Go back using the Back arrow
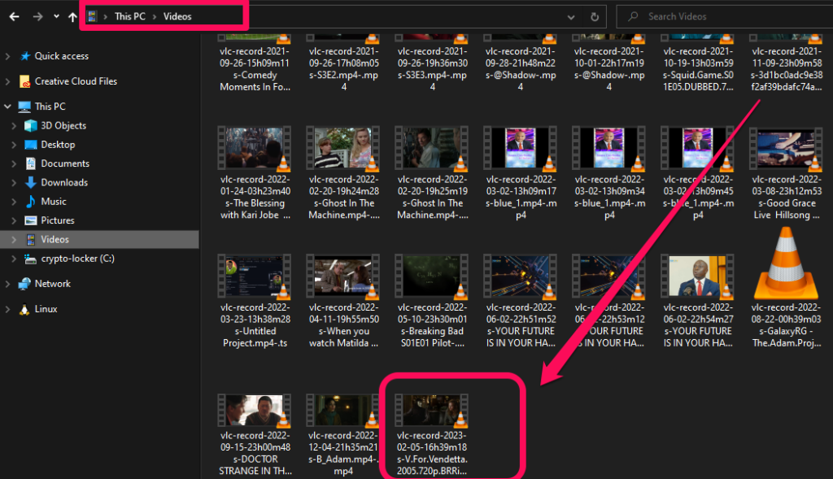 [15, 16]
